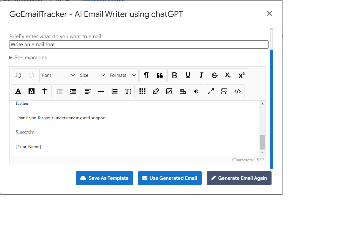Screen dimensions: 345x229
Task: Open the source code editor
Action: [x=237, y=91]
